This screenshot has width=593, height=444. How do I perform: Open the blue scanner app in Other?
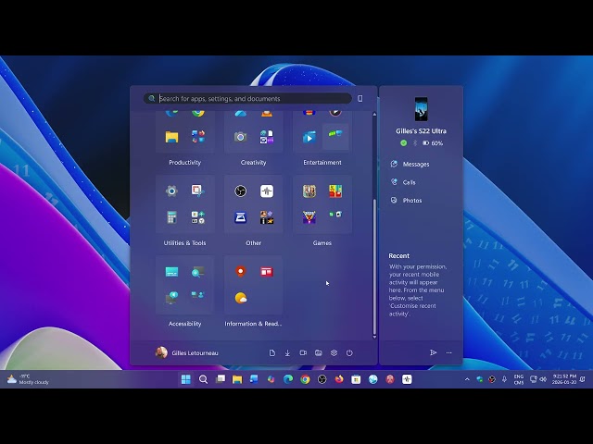coord(241,217)
